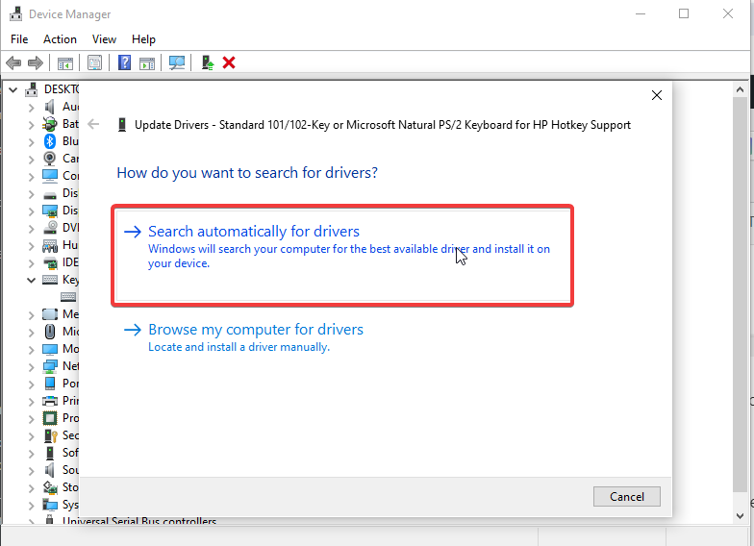Click the Forward arrow toolbar icon
Viewport: 754px width, 546px height.
(36, 63)
